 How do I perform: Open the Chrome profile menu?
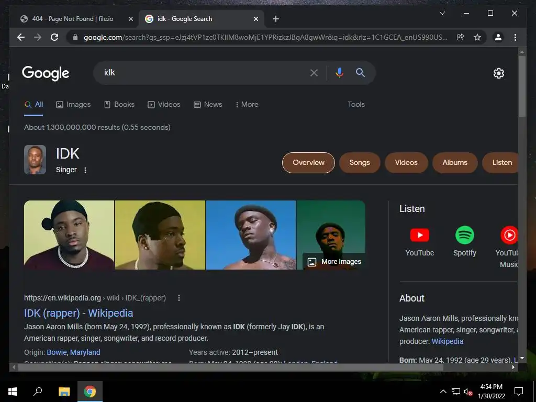498,37
